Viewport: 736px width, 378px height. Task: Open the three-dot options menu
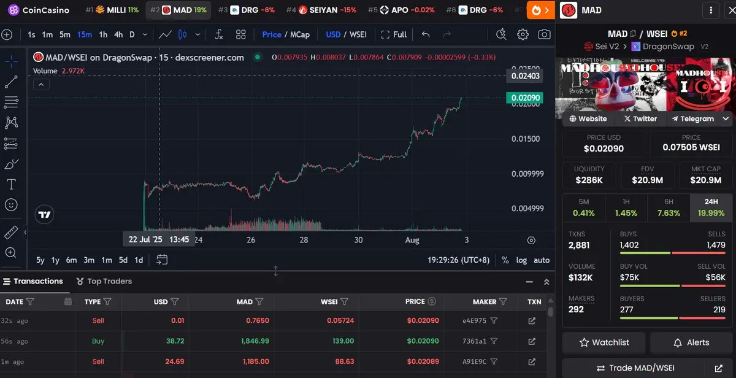711,10
